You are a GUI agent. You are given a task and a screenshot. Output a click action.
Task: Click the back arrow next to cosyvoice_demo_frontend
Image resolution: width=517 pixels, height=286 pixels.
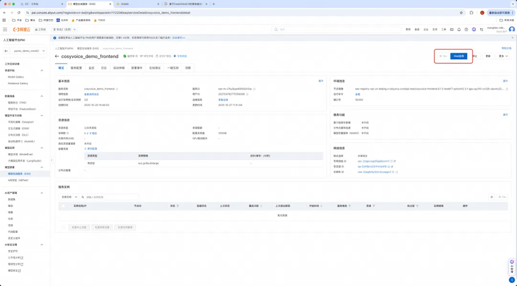click(57, 56)
